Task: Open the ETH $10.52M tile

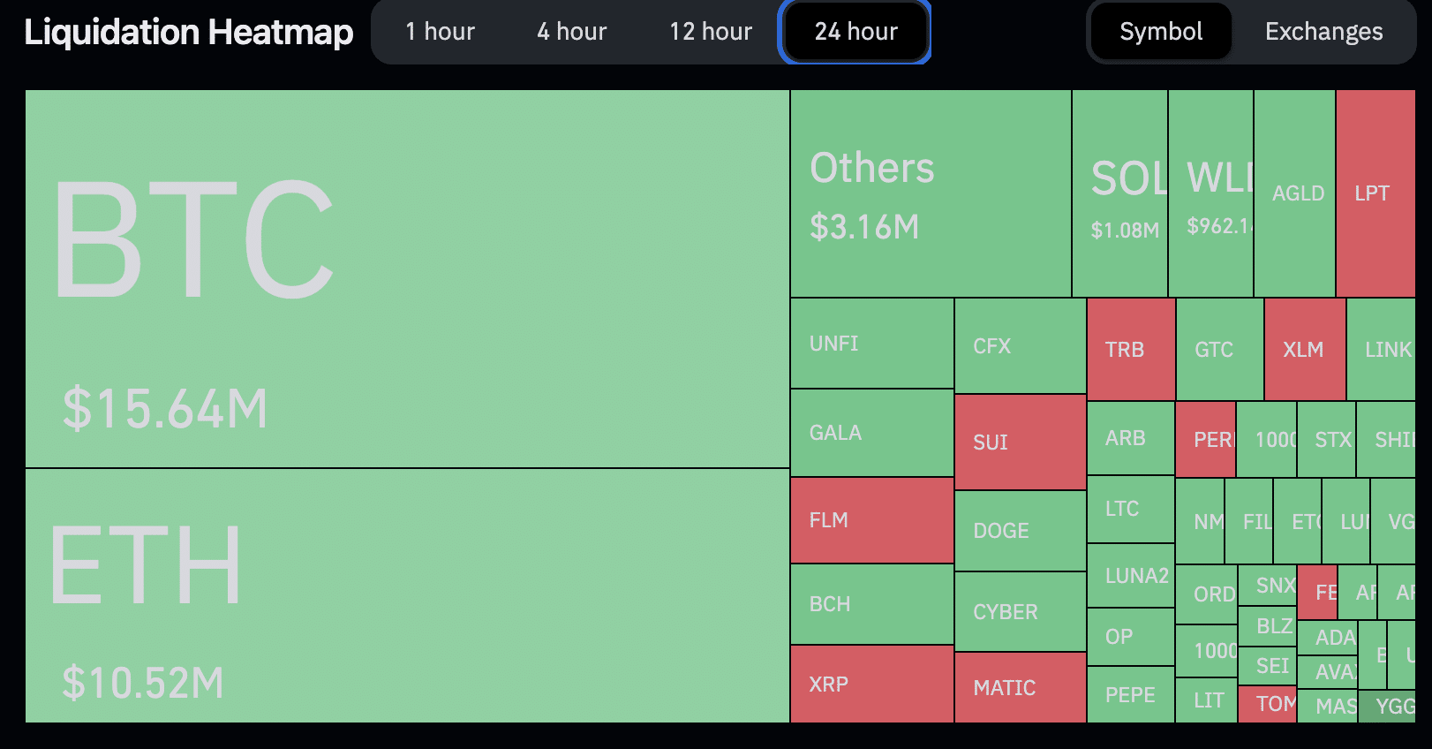Action: pos(407,595)
